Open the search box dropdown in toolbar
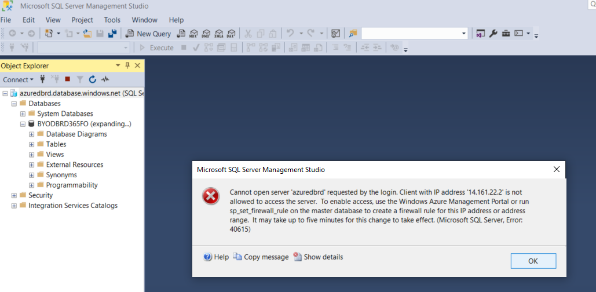Screen dimensions: 596x292 [464, 34]
